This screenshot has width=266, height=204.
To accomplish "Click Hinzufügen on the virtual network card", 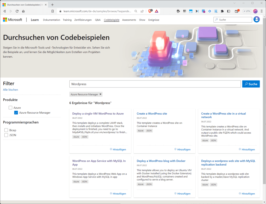I will coord(247,149).
